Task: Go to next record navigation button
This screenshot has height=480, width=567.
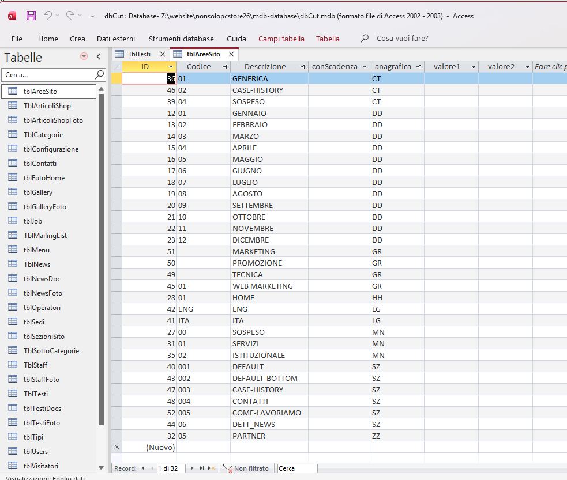Action: pos(192,468)
